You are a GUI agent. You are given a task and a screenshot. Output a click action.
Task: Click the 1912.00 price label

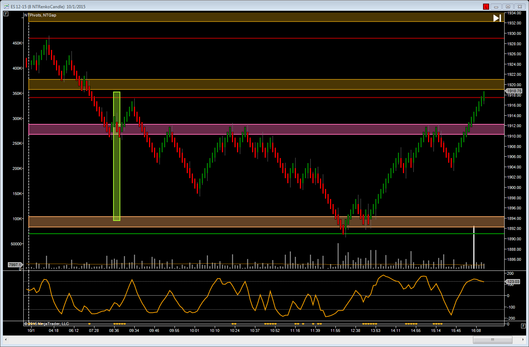pos(514,126)
